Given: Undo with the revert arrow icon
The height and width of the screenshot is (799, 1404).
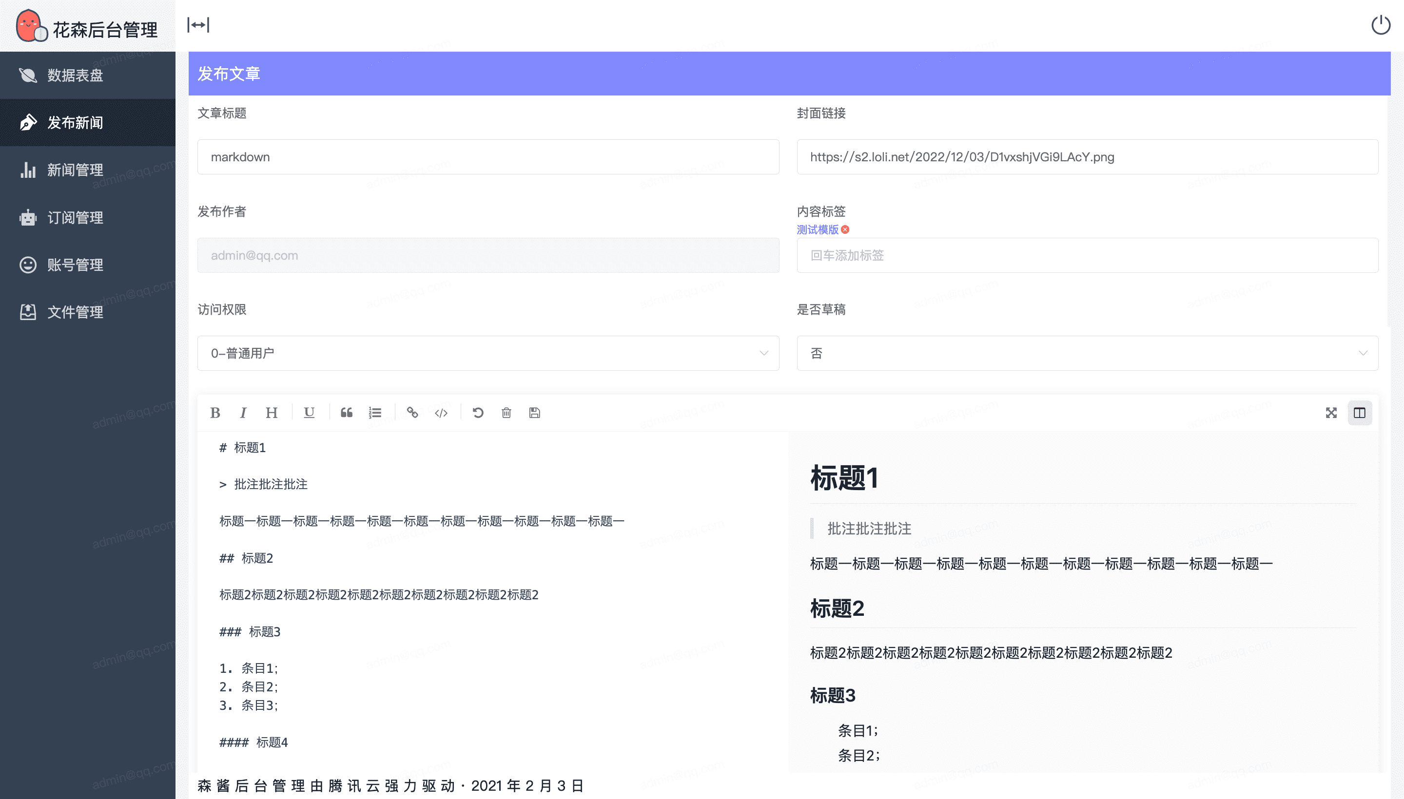Looking at the screenshot, I should pos(478,413).
